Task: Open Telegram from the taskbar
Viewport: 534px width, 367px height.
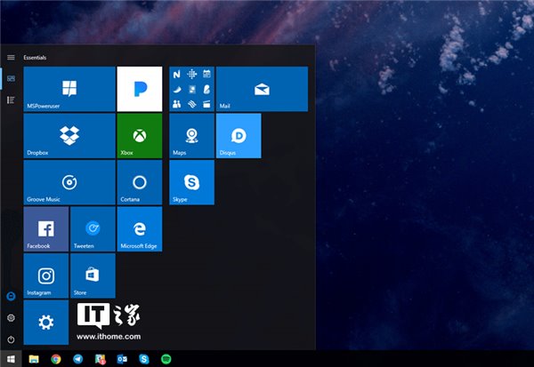Action: click(x=78, y=359)
